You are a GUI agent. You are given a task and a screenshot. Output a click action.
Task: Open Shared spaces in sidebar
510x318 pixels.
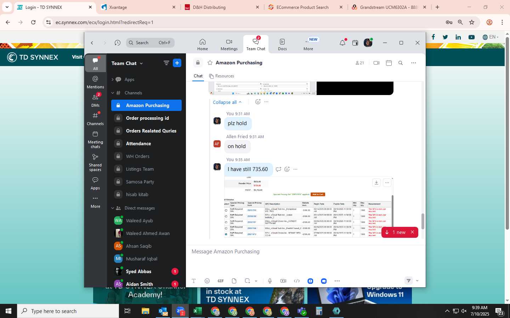(x=95, y=163)
